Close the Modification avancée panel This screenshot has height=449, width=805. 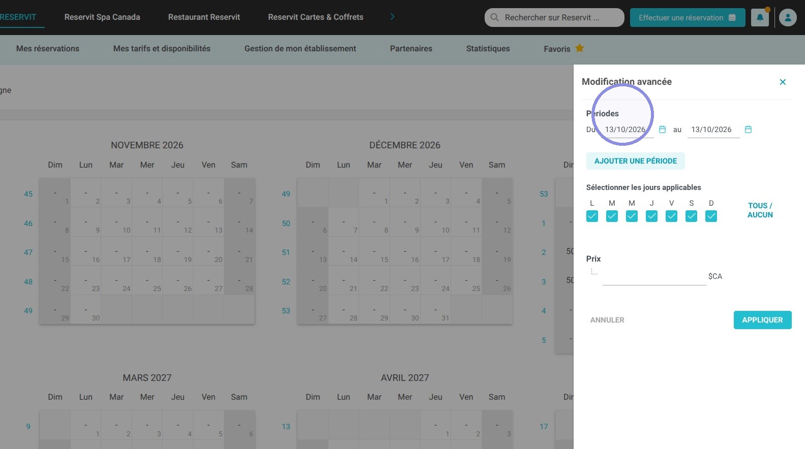click(783, 82)
